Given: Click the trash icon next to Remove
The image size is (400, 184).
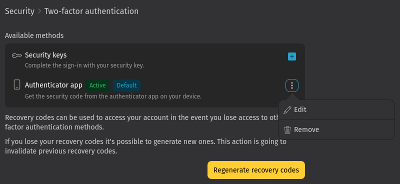Looking at the screenshot, I should 287,130.
